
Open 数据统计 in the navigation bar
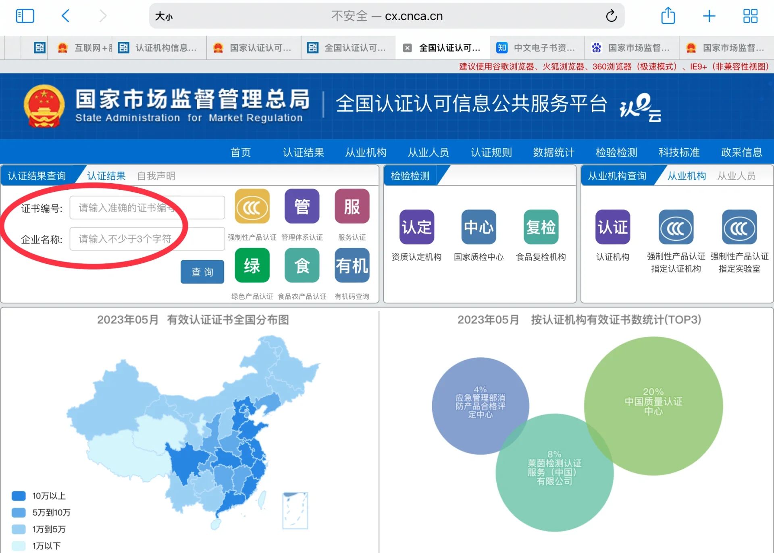click(x=553, y=152)
